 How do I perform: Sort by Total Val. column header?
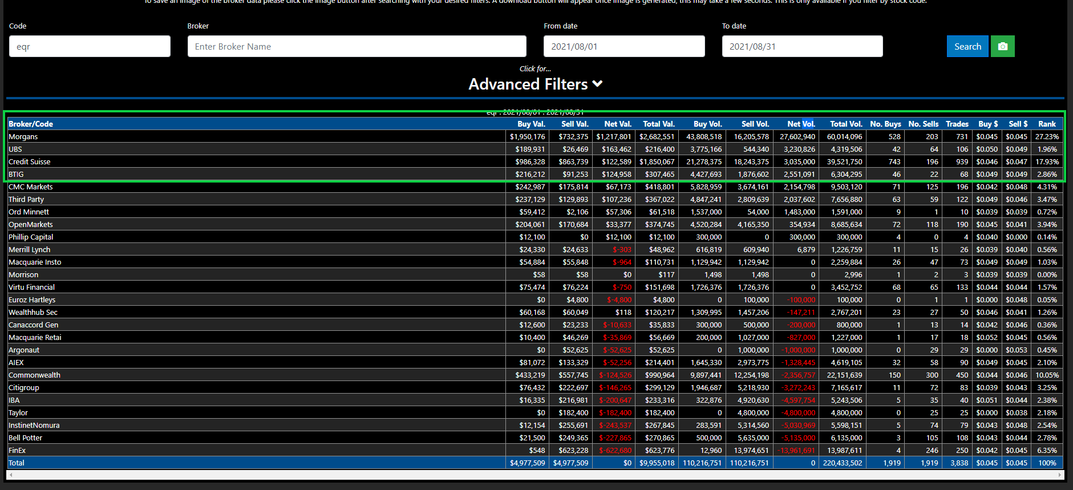point(659,124)
